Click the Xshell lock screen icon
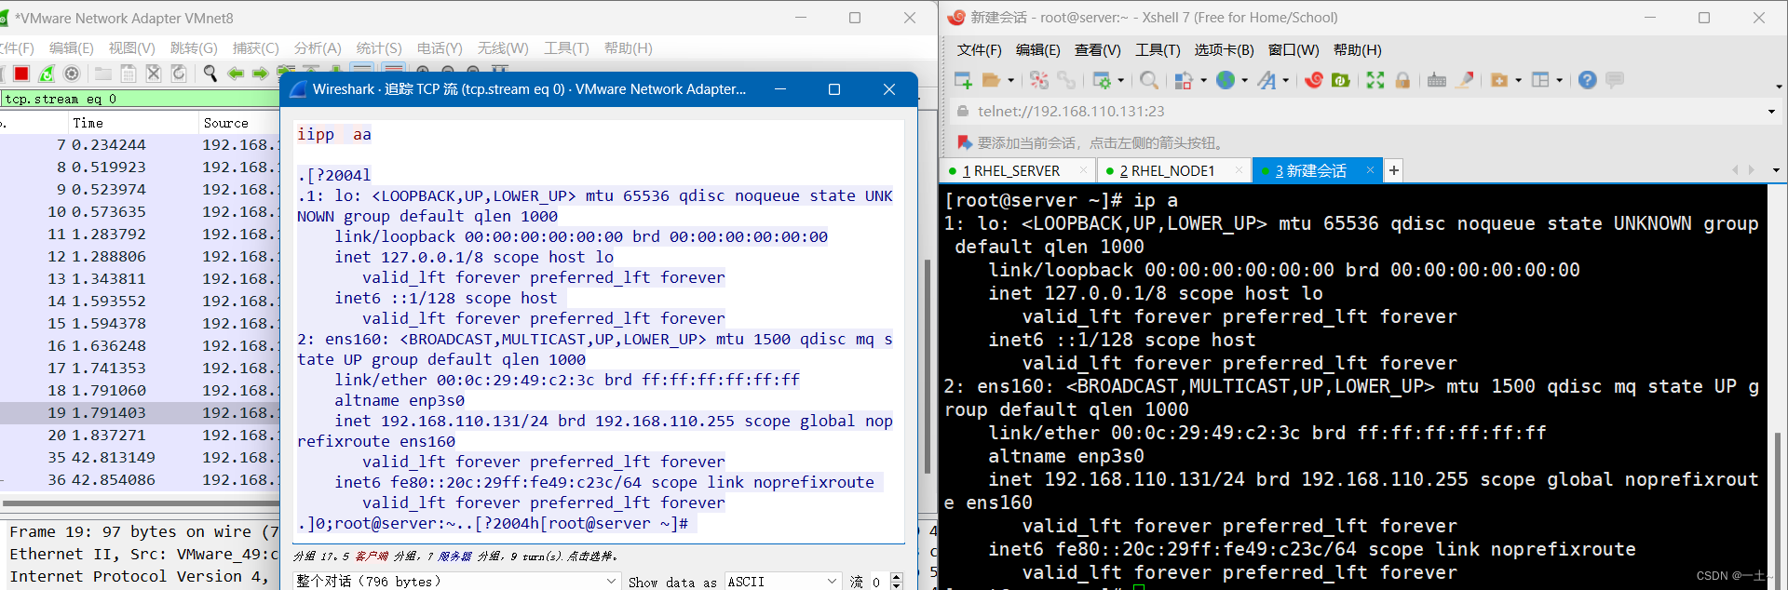The image size is (1788, 590). (1402, 81)
